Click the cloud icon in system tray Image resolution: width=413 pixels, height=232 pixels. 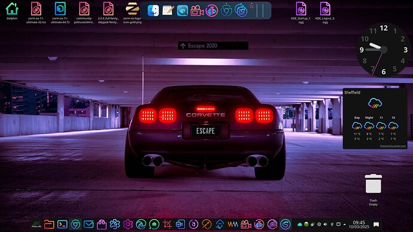tap(300, 224)
